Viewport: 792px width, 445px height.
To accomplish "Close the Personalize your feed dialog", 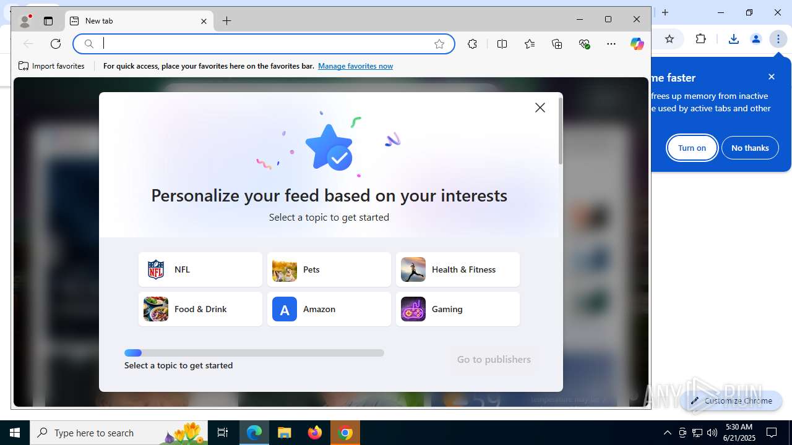I will tap(540, 108).
